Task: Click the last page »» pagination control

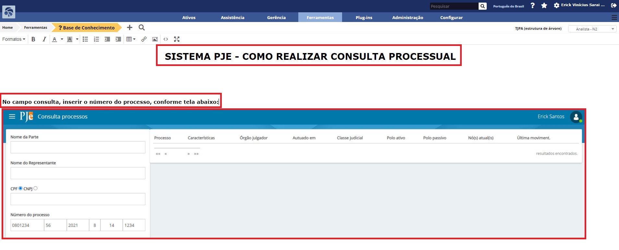Action: coord(196,154)
